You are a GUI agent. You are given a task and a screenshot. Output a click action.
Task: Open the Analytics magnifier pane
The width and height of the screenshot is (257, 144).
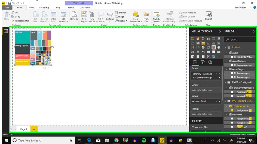tap(210, 62)
